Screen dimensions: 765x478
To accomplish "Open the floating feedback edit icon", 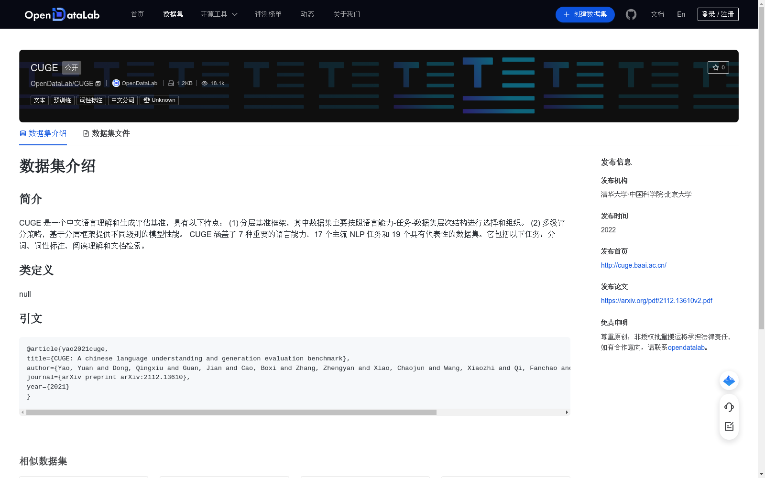I will (x=729, y=426).
